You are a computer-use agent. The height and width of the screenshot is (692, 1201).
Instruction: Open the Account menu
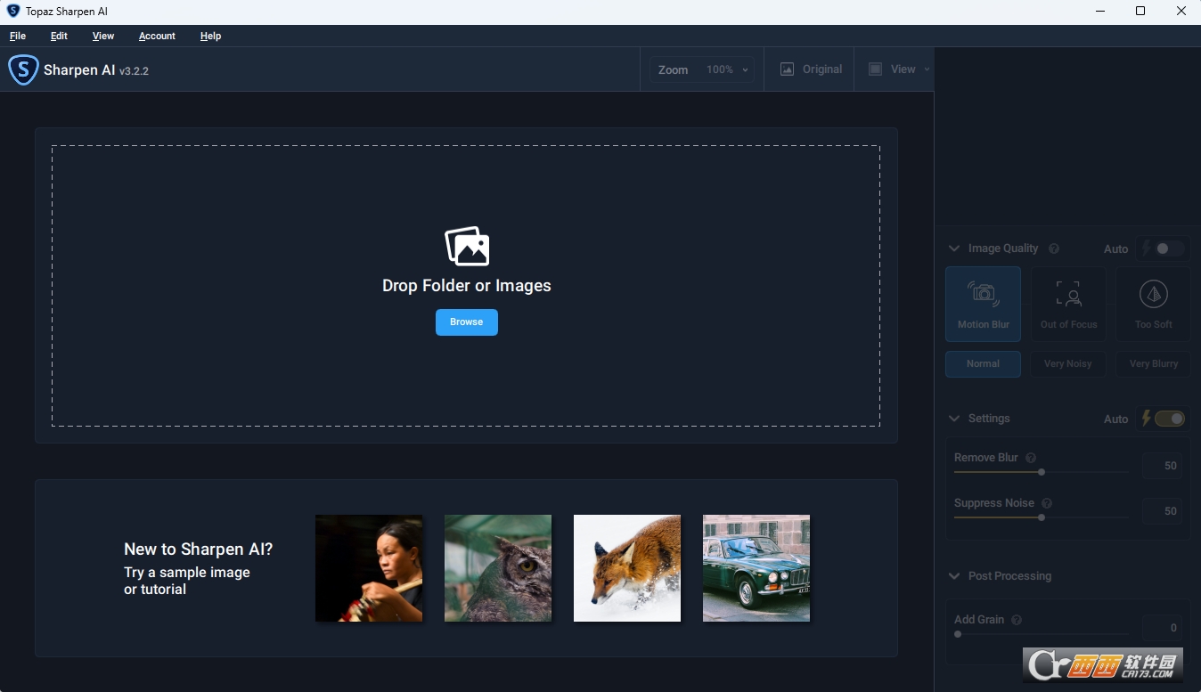click(x=157, y=37)
